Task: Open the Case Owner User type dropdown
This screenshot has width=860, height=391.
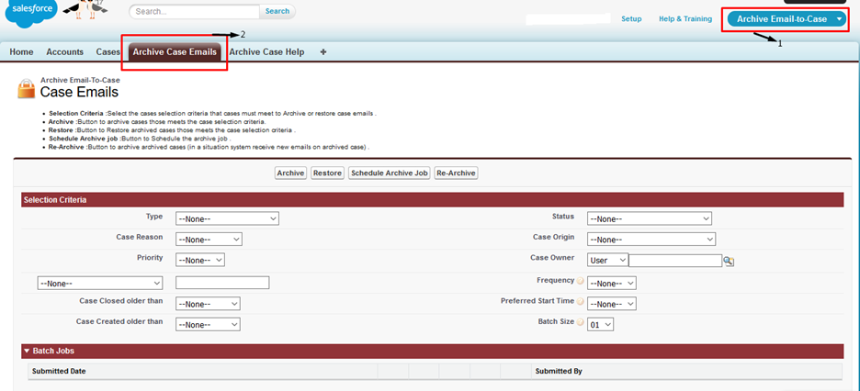Action: [x=607, y=260]
